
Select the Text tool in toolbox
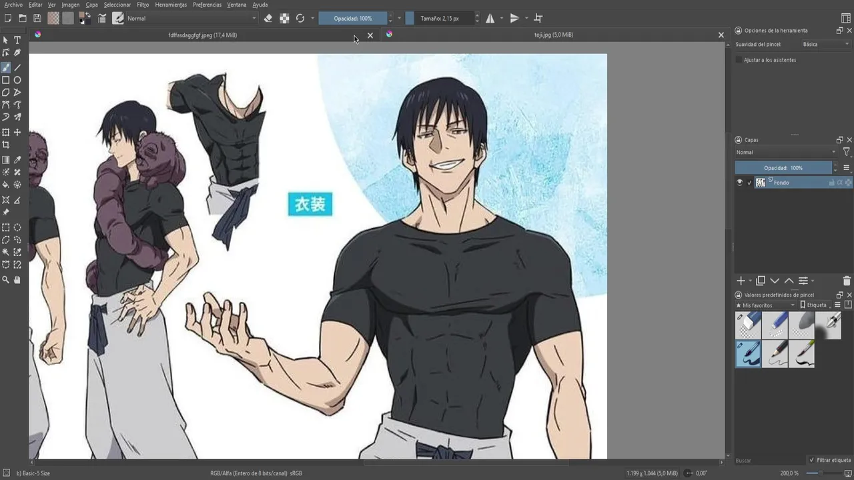[x=17, y=40]
